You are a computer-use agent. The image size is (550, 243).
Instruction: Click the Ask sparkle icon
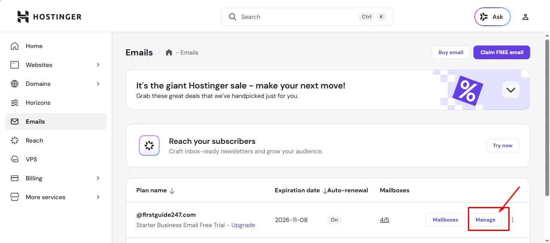click(x=484, y=17)
